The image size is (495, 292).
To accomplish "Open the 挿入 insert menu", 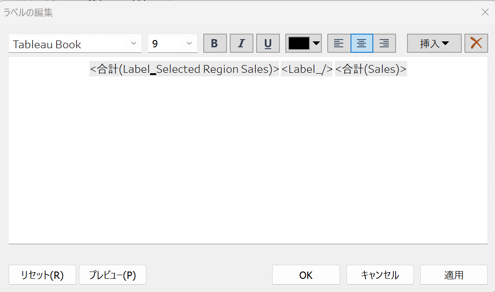I will click(x=434, y=43).
